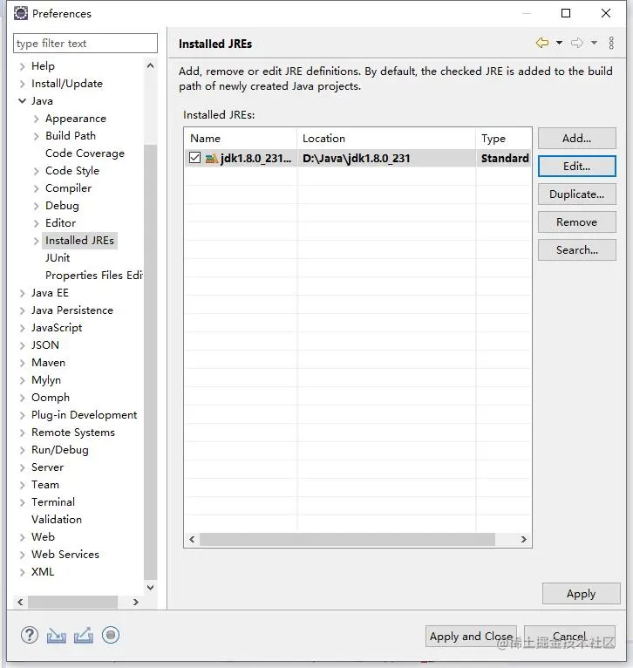633x668 pixels.
Task: Select Web Services preferences item
Action: 65,555
